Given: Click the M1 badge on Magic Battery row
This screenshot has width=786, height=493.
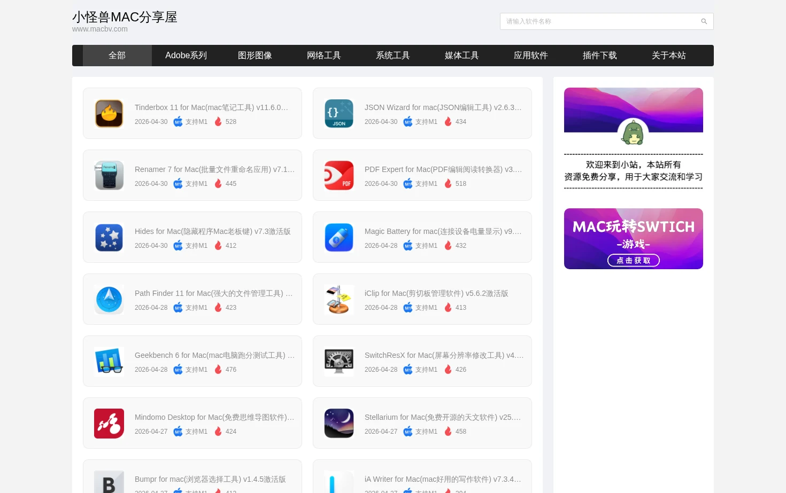Looking at the screenshot, I should (408, 246).
